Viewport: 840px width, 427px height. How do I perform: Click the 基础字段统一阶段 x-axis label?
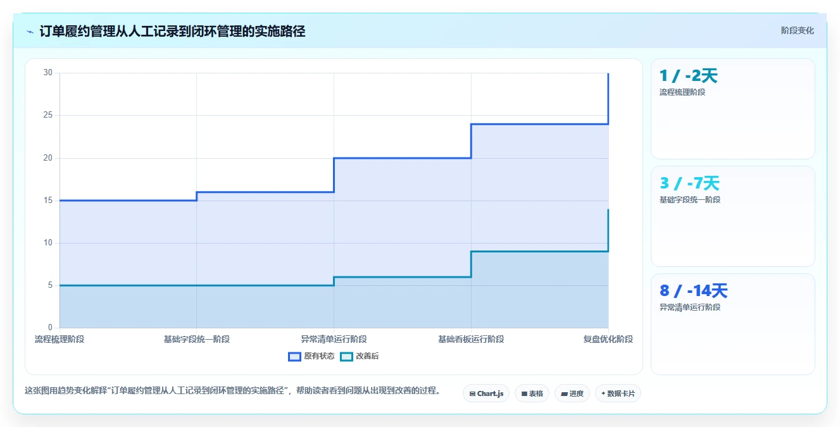[197, 339]
